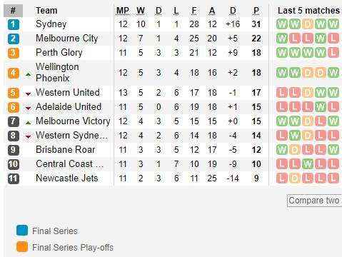The width and height of the screenshot is (342, 257).
Task: Click Central Coast's green win result badge
Action: click(308, 164)
